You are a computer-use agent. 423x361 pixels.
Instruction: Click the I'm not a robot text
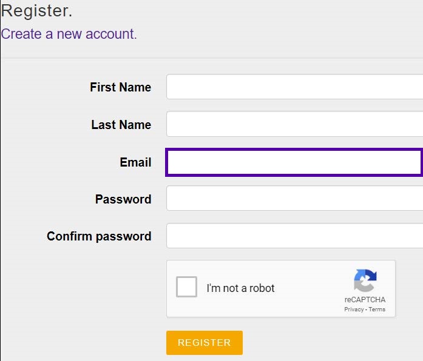pos(240,288)
